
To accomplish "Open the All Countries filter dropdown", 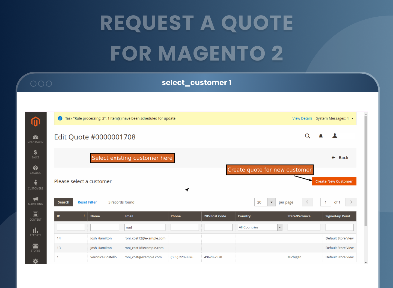I will 260,227.
